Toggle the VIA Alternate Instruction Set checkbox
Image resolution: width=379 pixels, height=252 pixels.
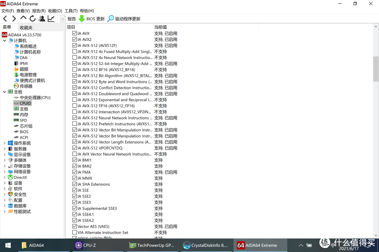point(74,232)
